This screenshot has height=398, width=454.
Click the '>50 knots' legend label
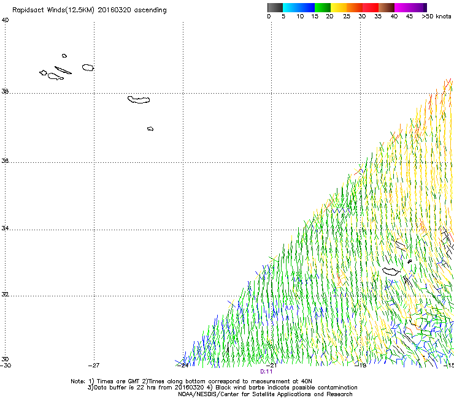tap(436, 17)
